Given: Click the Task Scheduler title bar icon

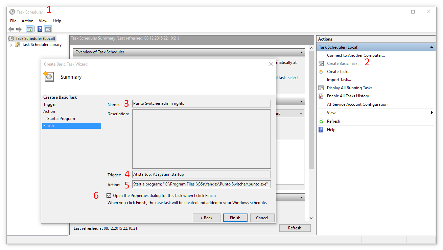Looking at the screenshot, I should pyautogui.click(x=12, y=12).
